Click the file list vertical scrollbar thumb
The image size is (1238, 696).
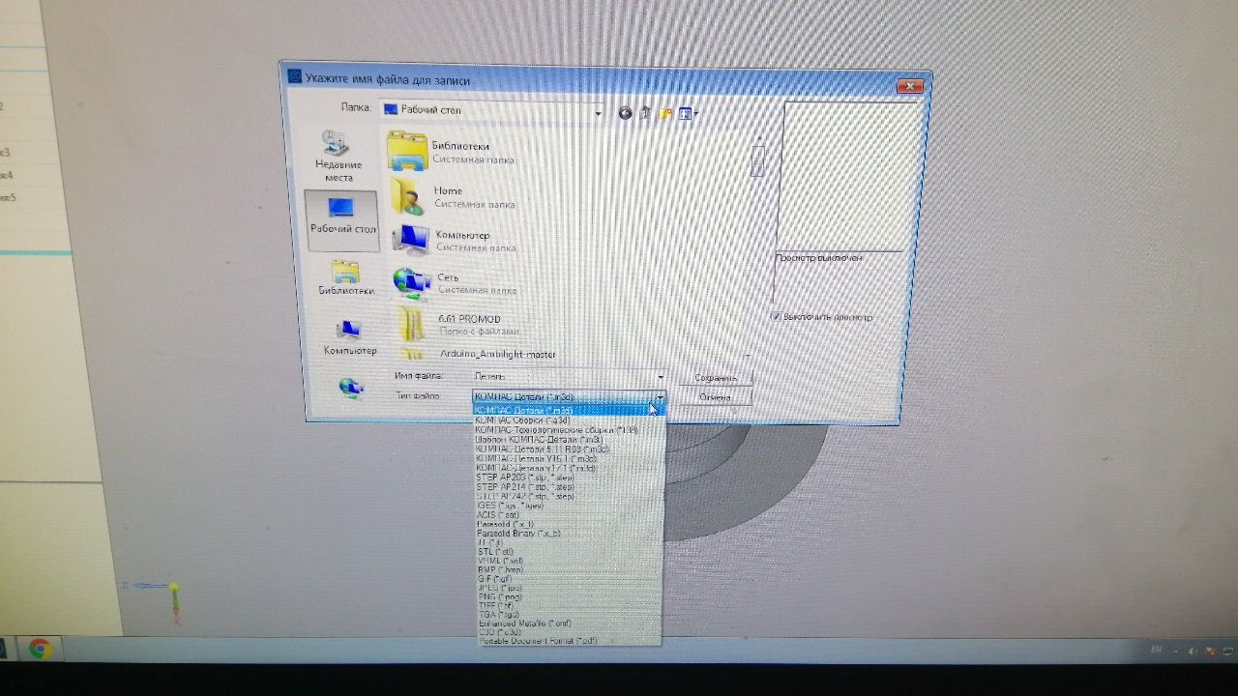[x=757, y=159]
